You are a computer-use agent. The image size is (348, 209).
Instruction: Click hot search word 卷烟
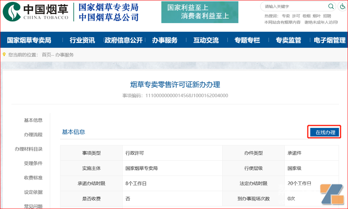306,16
